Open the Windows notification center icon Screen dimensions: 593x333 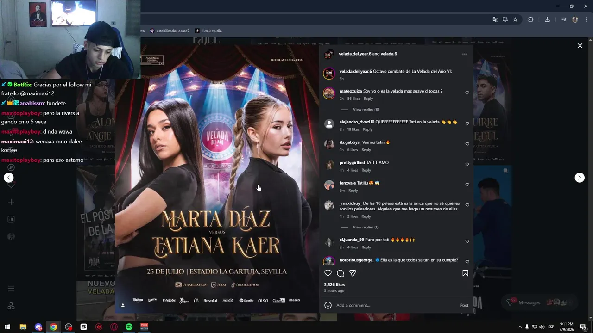pyautogui.click(x=583, y=327)
